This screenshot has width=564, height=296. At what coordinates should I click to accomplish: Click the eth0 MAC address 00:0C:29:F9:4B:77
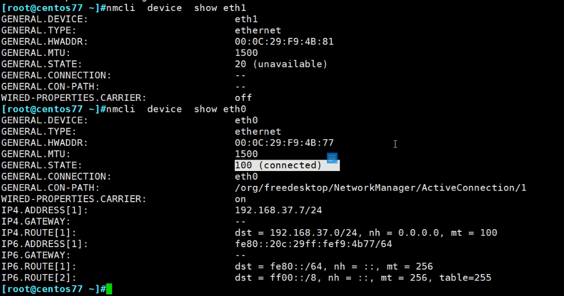(x=284, y=143)
